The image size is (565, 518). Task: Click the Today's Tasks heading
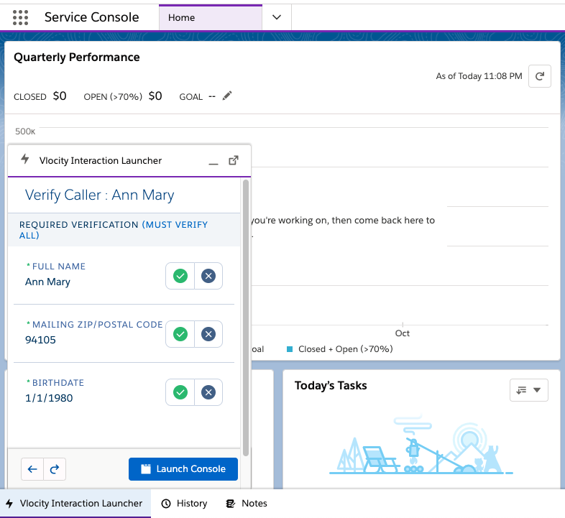(331, 385)
